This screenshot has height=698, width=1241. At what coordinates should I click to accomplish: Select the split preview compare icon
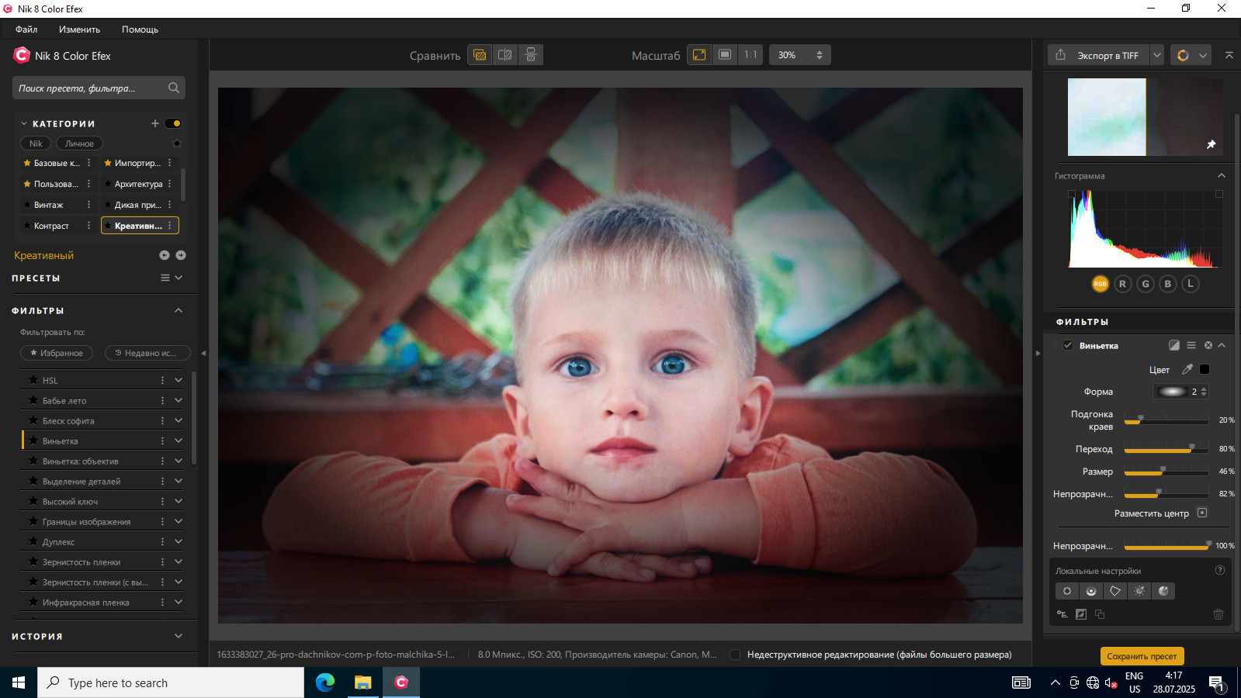(x=505, y=55)
